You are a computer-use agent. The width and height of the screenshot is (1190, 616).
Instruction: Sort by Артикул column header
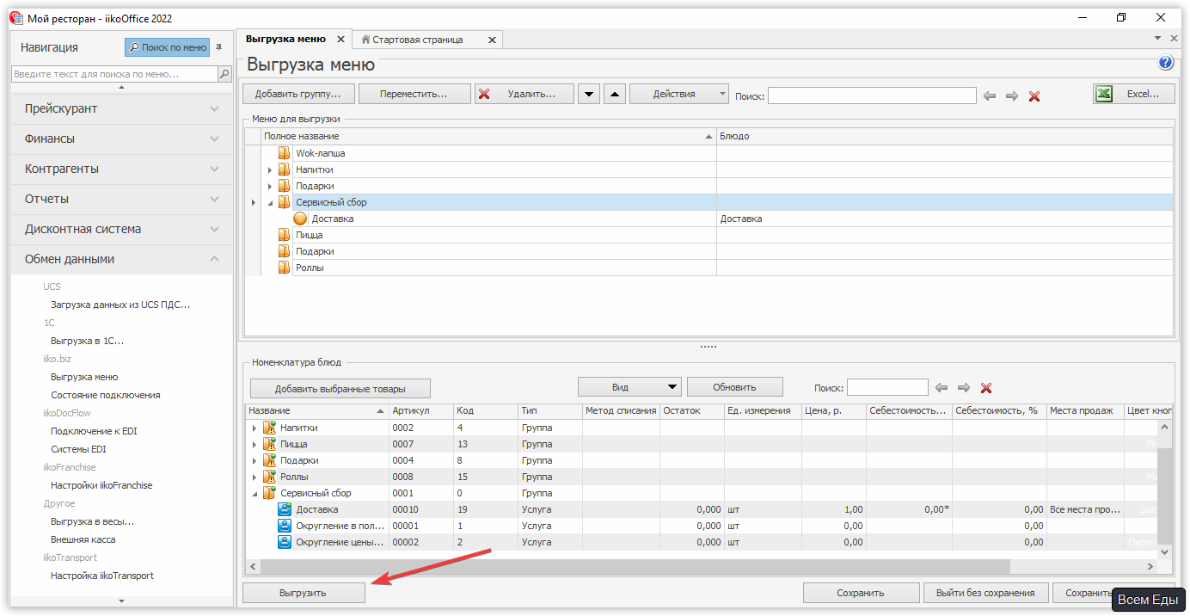(x=420, y=410)
